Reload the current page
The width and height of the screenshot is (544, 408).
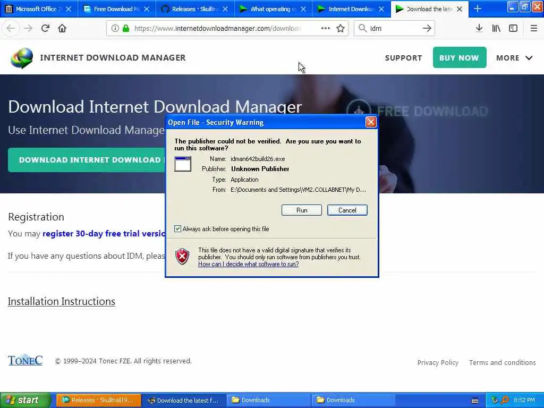click(x=45, y=29)
